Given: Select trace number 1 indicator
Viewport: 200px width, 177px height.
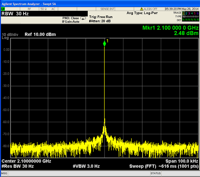Looking at the screenshot, I should pyautogui.click(x=183, y=13).
